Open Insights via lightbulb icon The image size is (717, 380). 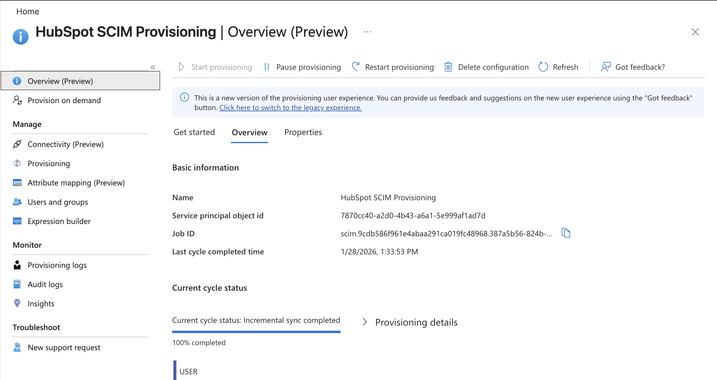tap(17, 303)
